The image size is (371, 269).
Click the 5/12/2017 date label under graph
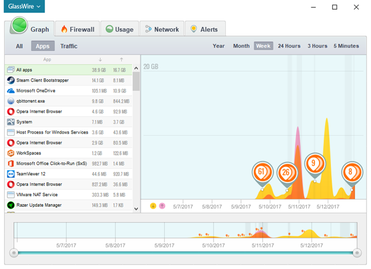327,206
